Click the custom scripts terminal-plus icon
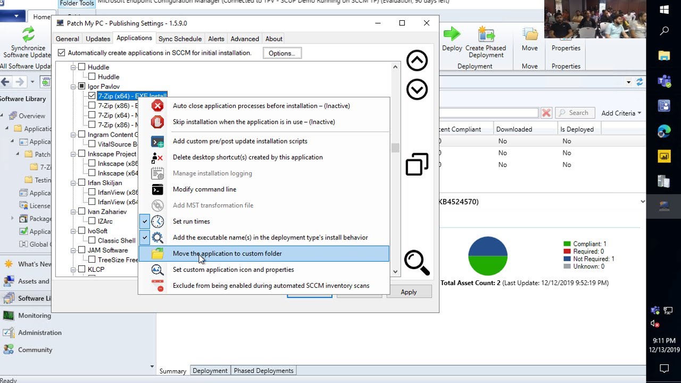Viewport: 681px width, 383px height. 157,141
